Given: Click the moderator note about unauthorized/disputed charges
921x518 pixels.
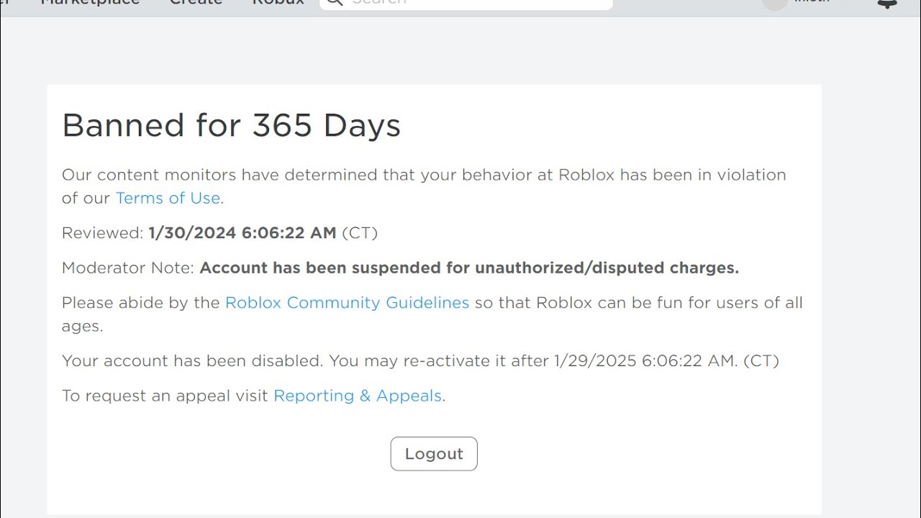Looking at the screenshot, I should (469, 268).
